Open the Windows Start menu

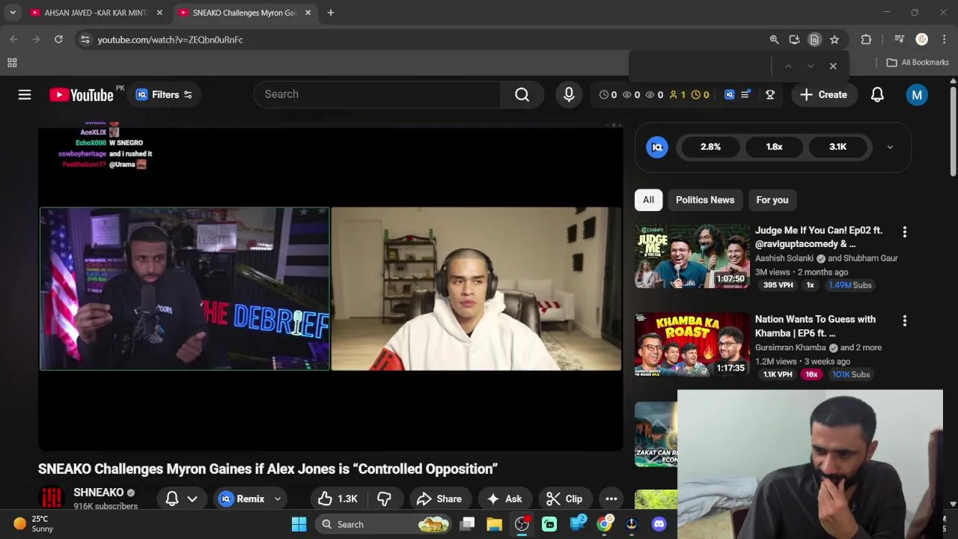(x=299, y=524)
